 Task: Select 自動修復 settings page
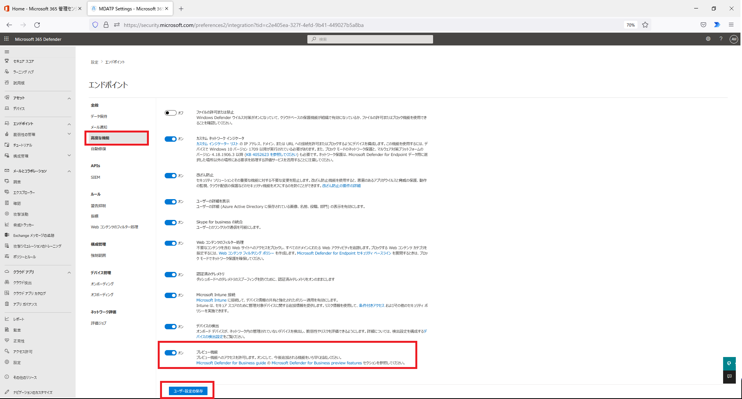(98, 149)
